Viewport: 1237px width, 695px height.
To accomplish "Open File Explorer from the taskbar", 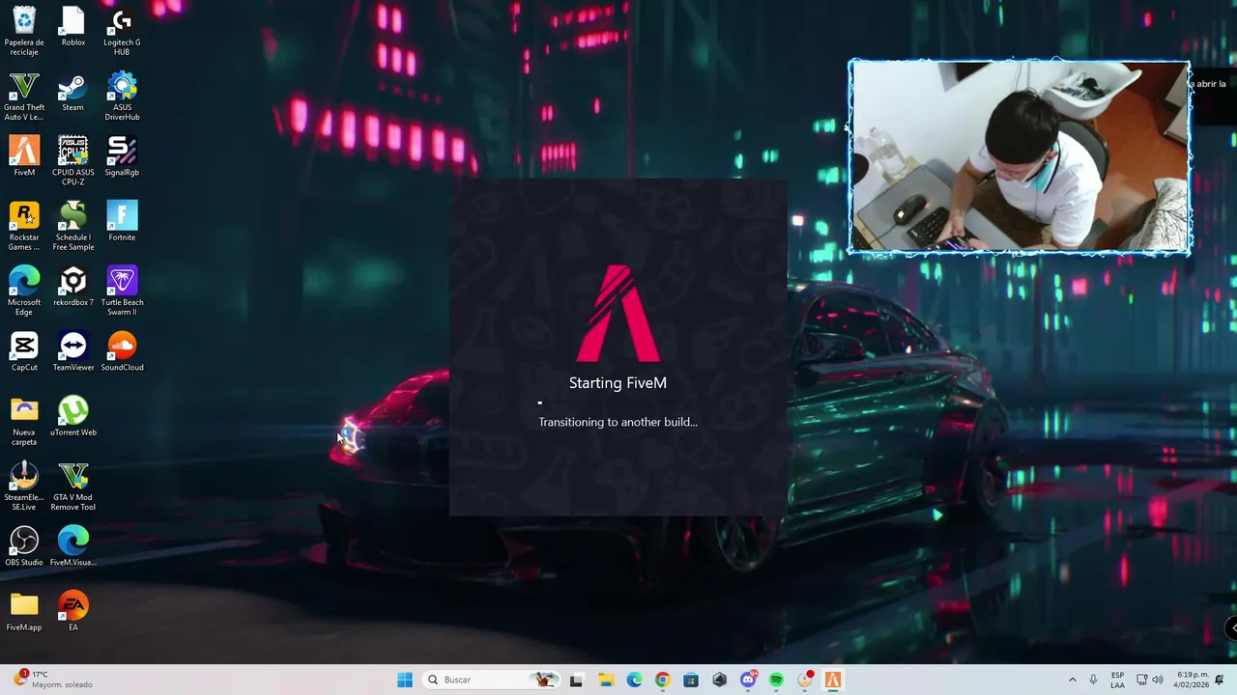I will click(x=605, y=680).
